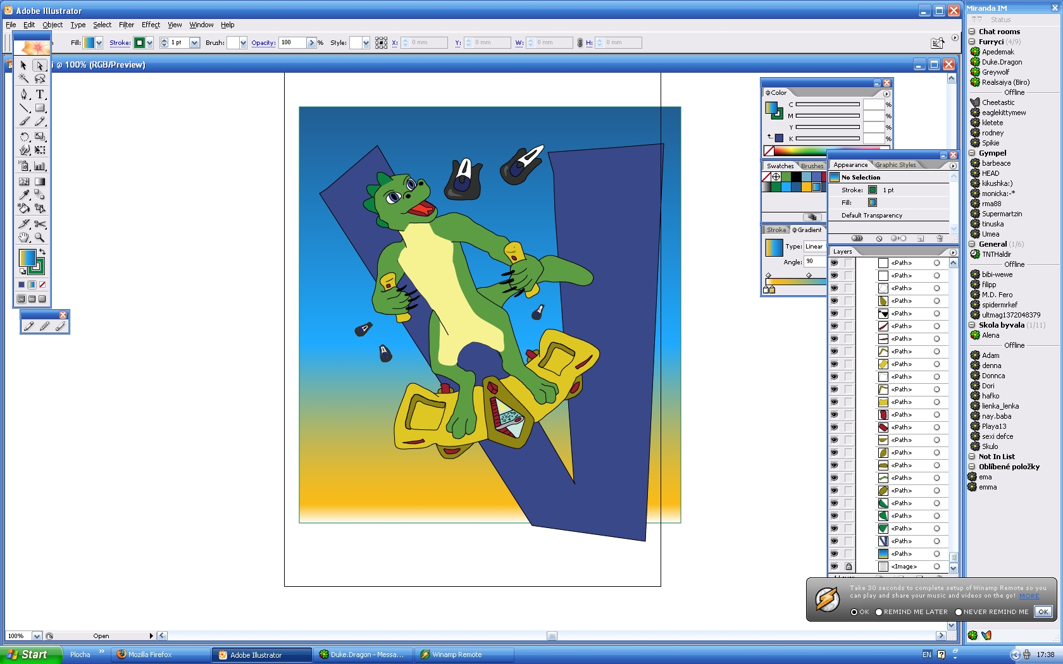Set fill to None in toolbox
Image resolution: width=1063 pixels, height=664 pixels.
pos(42,285)
